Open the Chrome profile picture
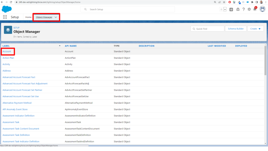The height and width of the screenshot is (151, 268). pos(261,2)
